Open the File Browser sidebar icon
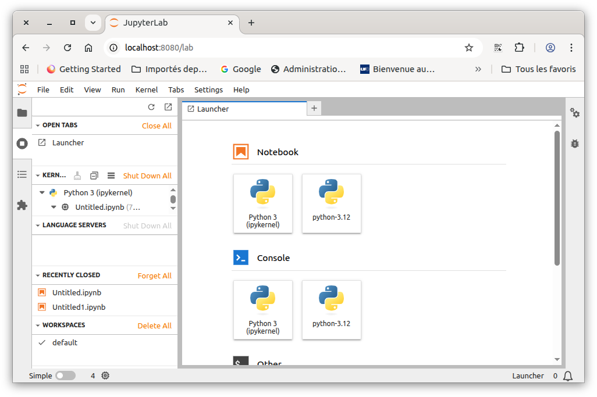This screenshot has height=397, width=597. 22,113
